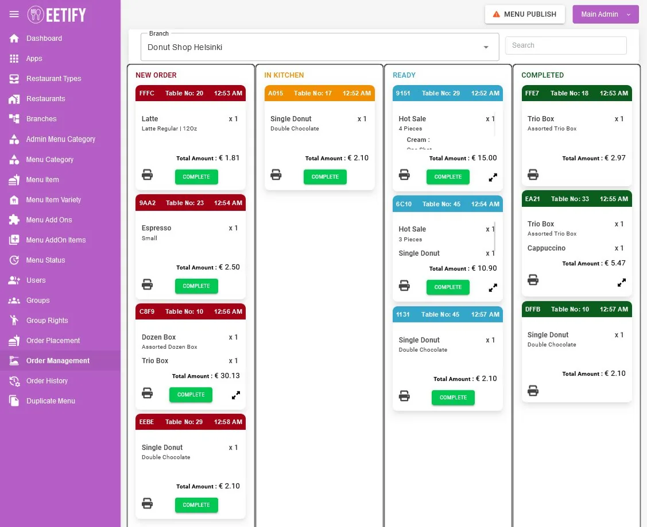
Task: Complete order EEBE for Table 29
Action: point(196,505)
